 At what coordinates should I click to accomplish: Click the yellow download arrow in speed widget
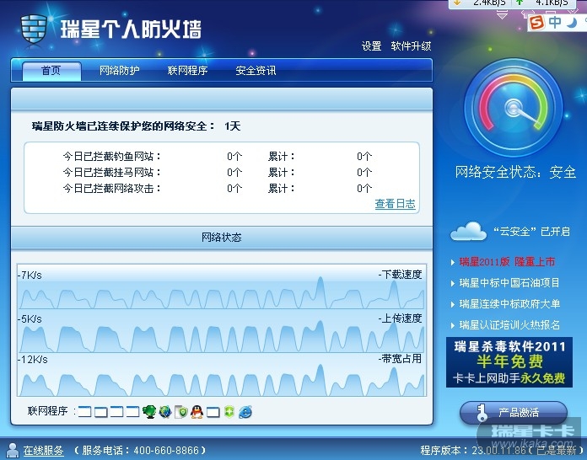(457, 3)
